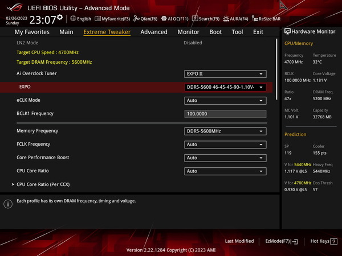Click the SP 119 value
This screenshot has width=342, height=256.
(288, 153)
